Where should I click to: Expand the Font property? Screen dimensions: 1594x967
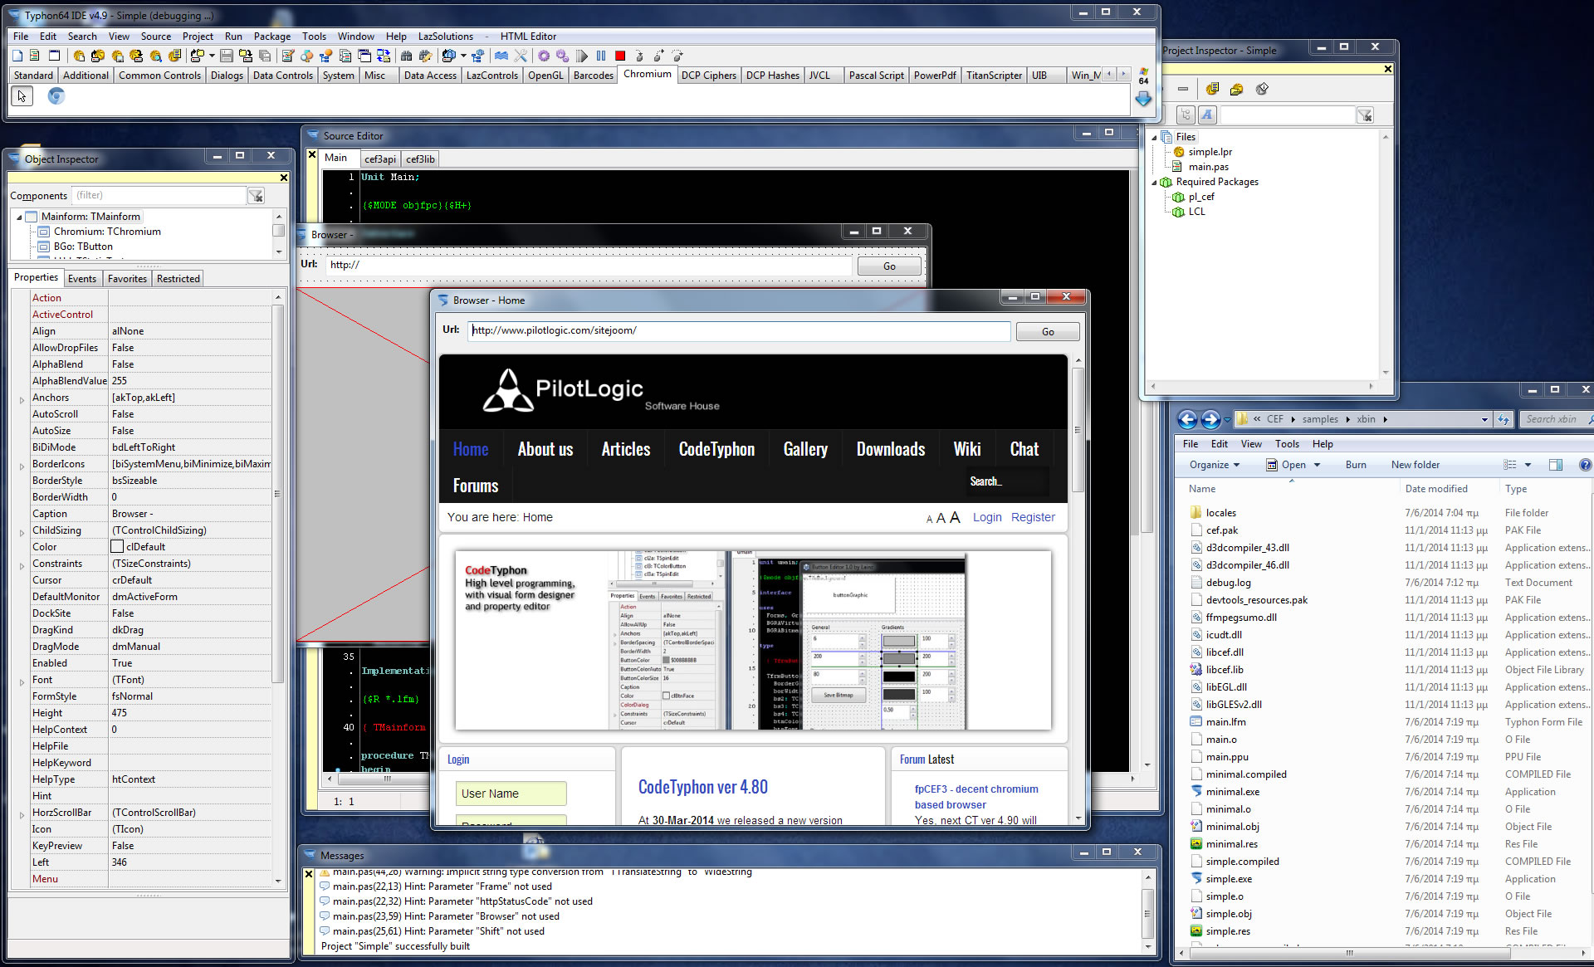pyautogui.click(x=22, y=681)
